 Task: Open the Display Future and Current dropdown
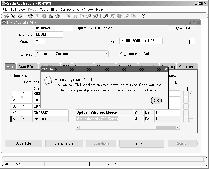coord(106,54)
